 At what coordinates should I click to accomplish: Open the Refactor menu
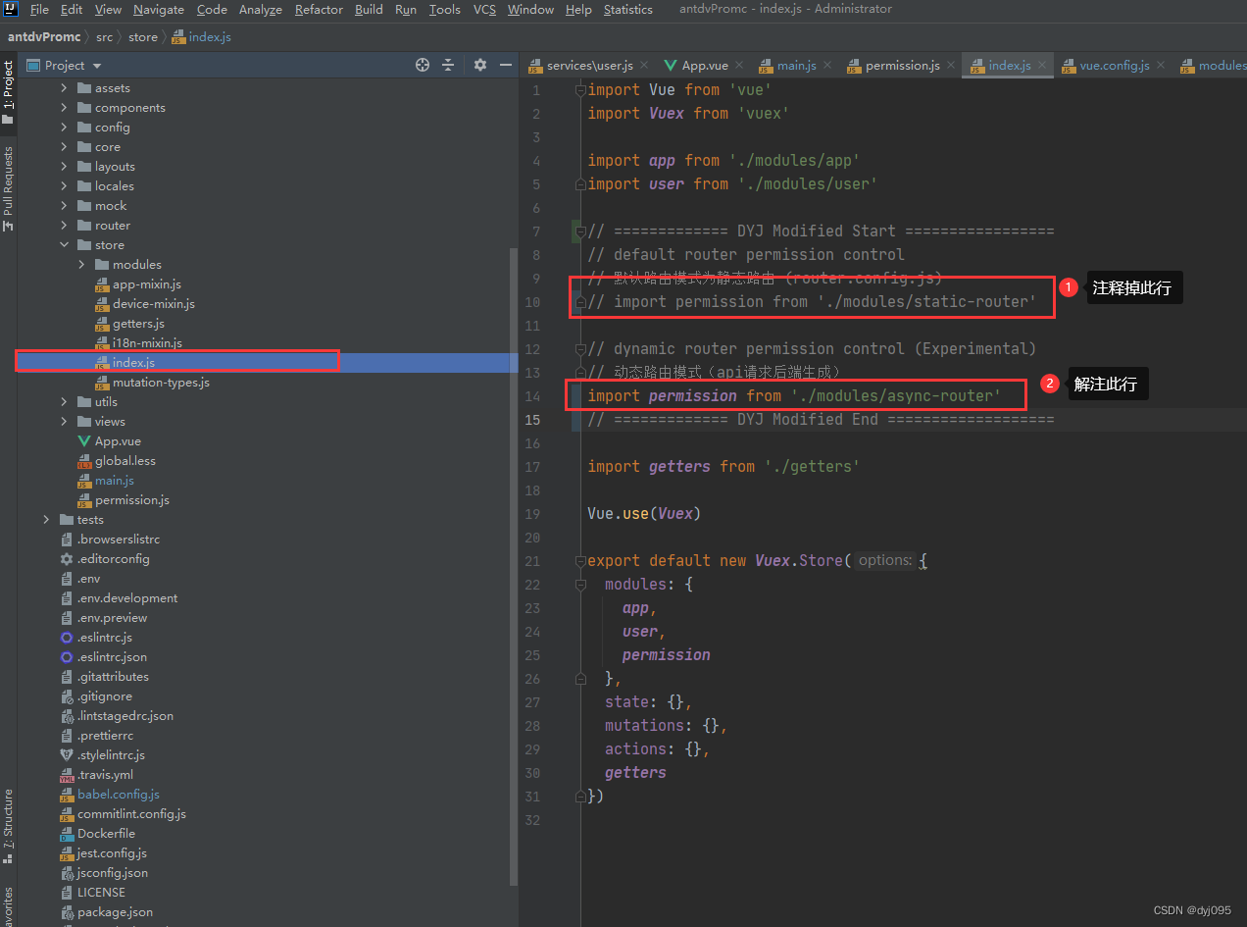click(x=319, y=10)
